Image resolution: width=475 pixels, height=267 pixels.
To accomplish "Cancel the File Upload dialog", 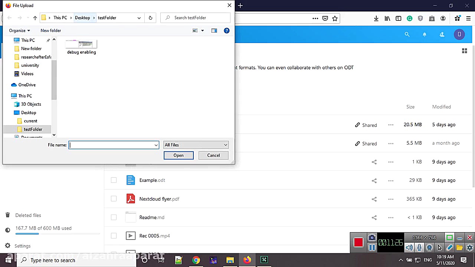I will tap(213, 155).
